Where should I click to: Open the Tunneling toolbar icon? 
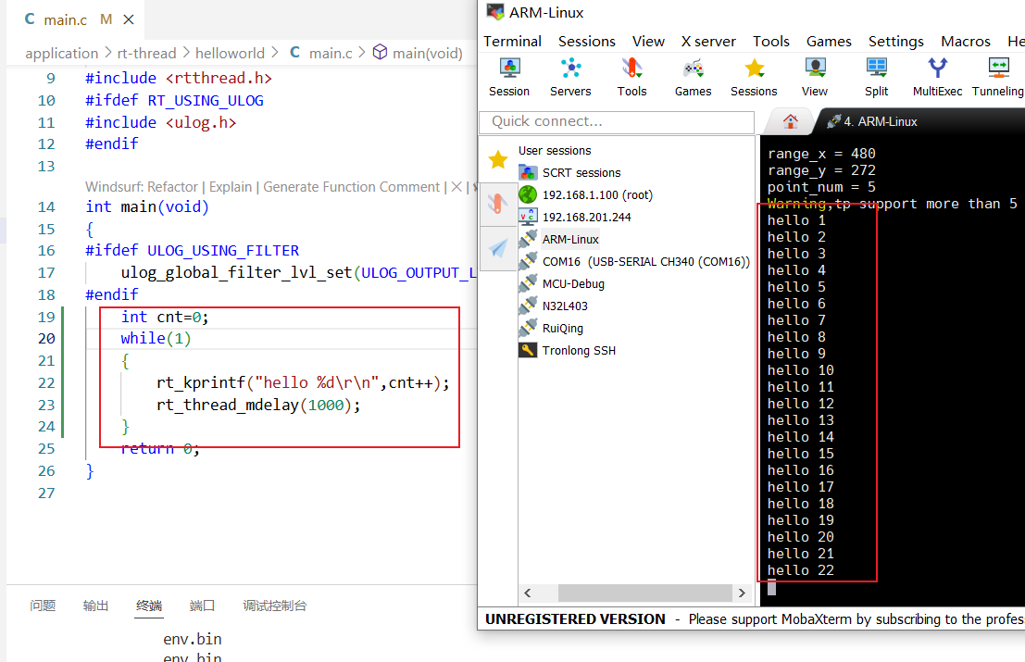click(997, 77)
